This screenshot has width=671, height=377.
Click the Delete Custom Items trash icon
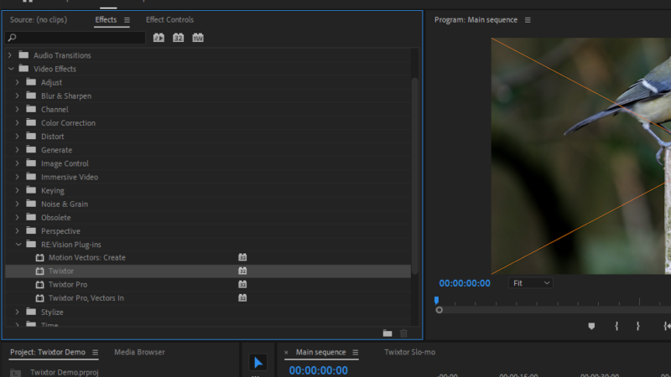[403, 333]
